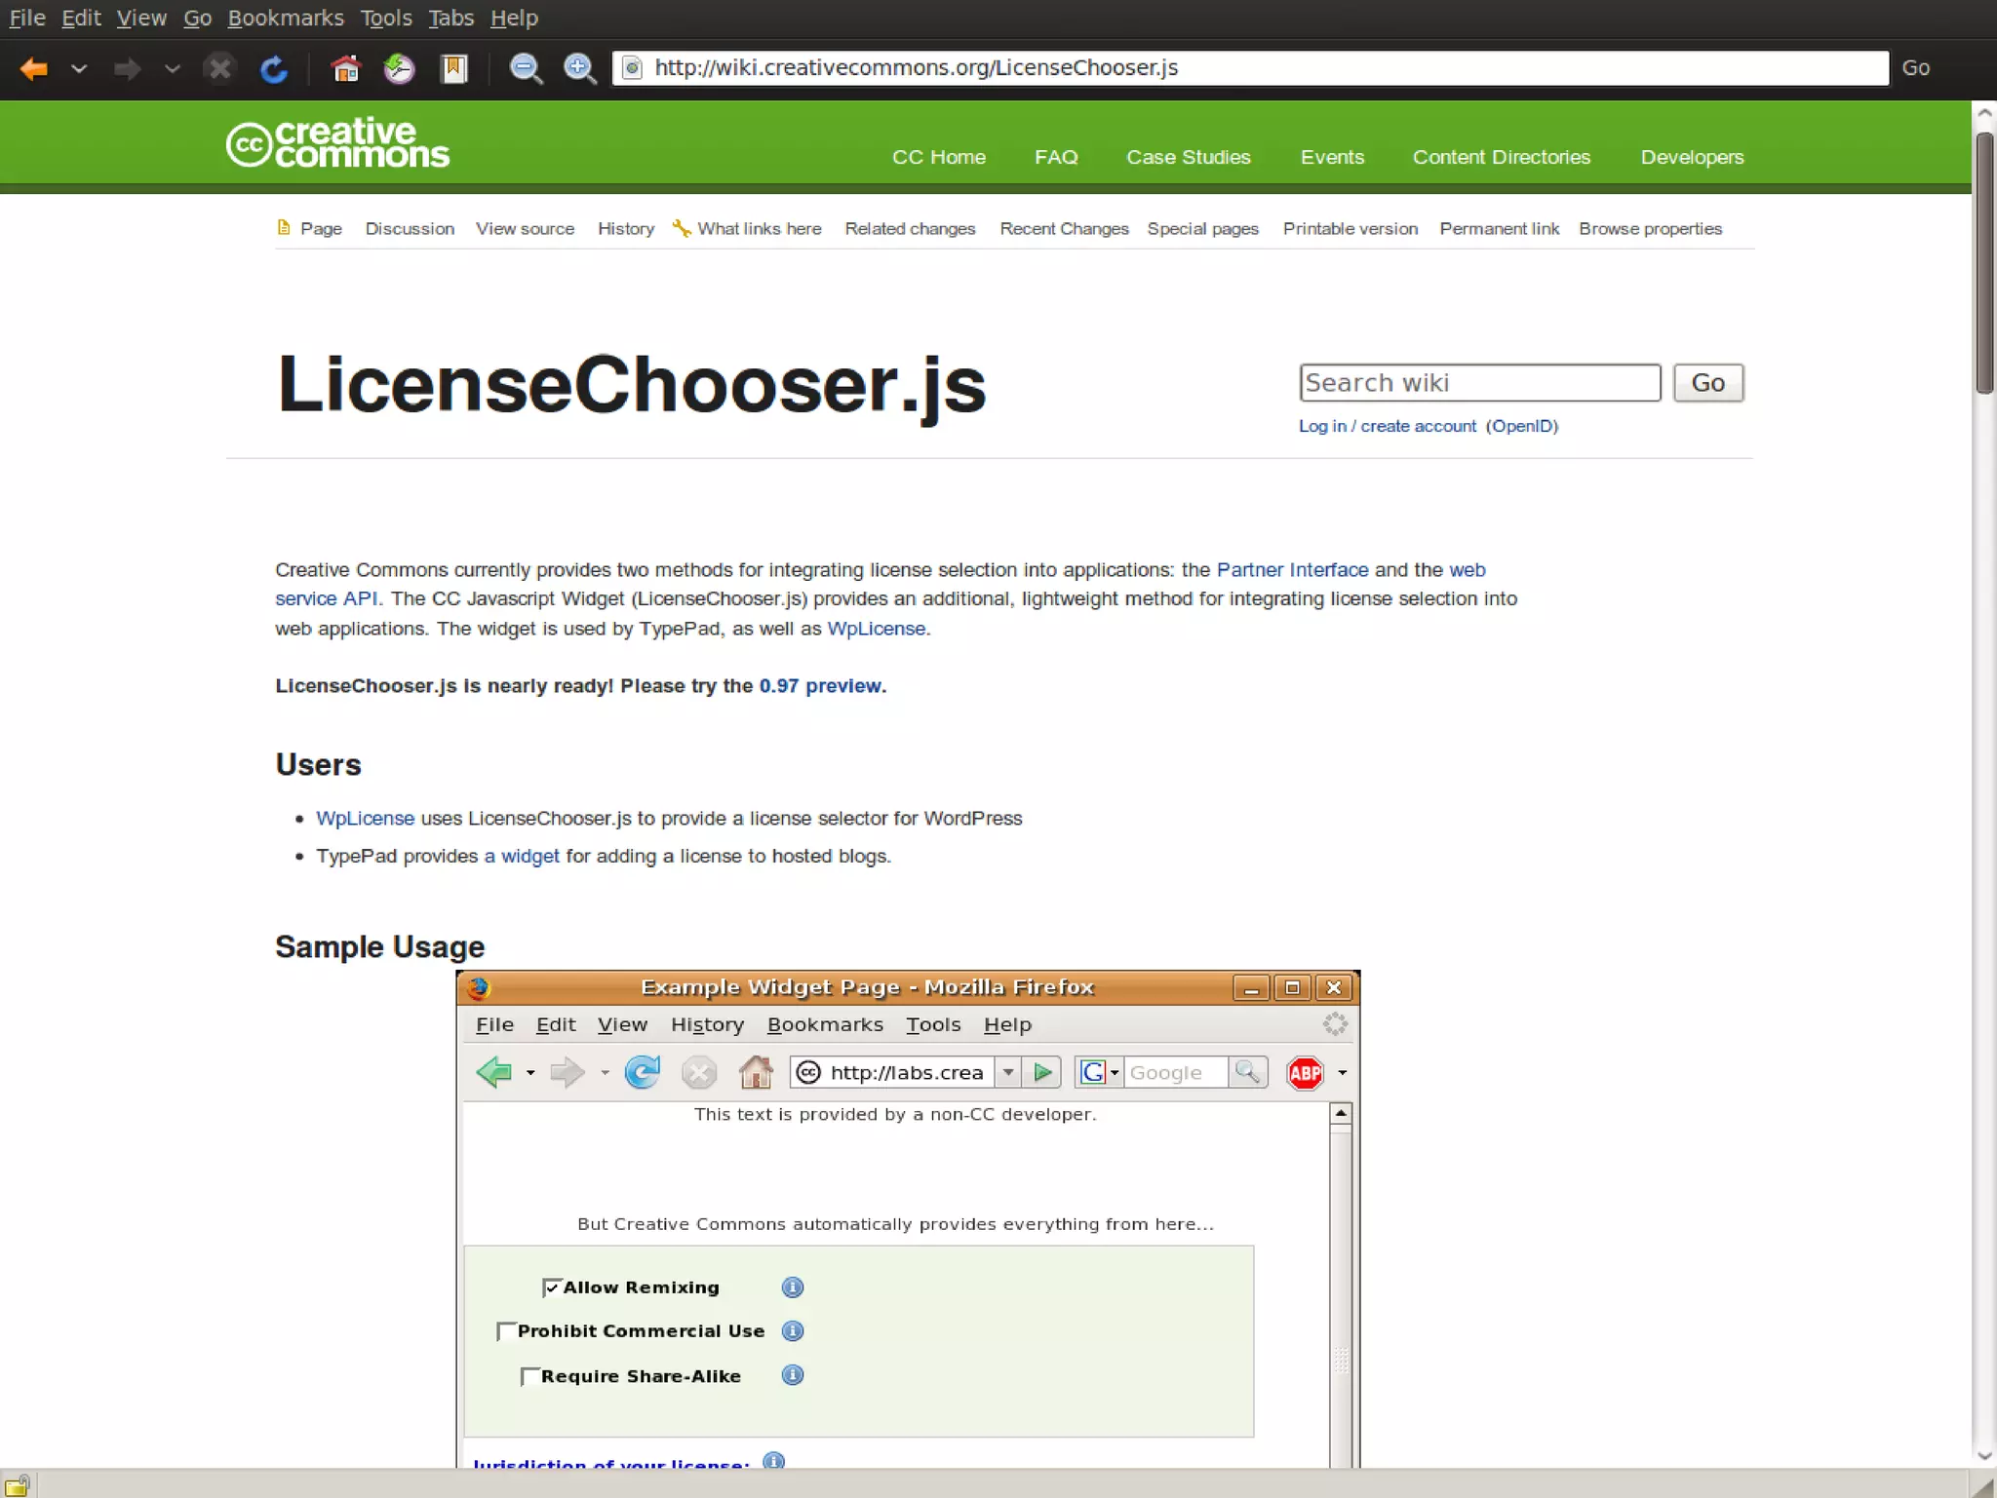Open the Bookmarks menu in top menu bar
Image resolution: width=1997 pixels, height=1498 pixels.
285,18
